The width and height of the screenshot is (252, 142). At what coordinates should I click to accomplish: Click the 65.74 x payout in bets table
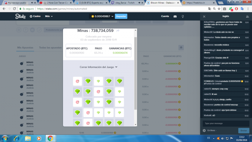coord(145,64)
